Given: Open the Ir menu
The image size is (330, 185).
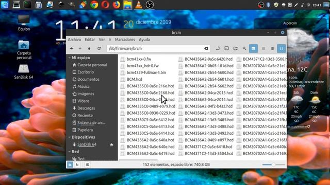Looking at the screenshot, I should tap(110, 40).
